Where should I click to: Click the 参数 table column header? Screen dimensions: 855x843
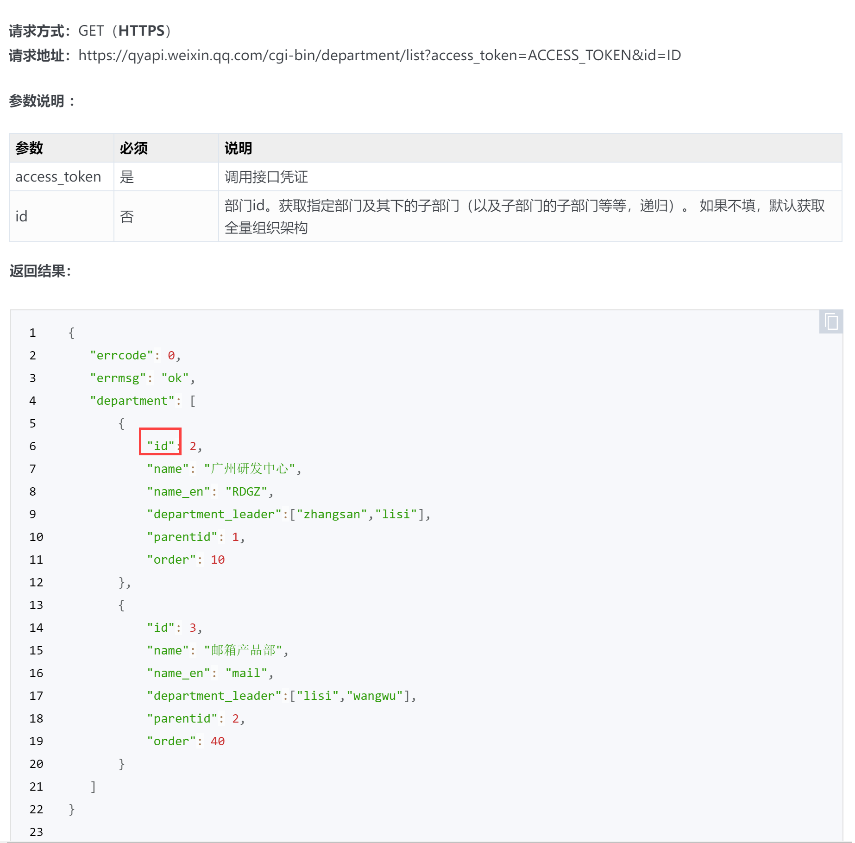pos(29,148)
